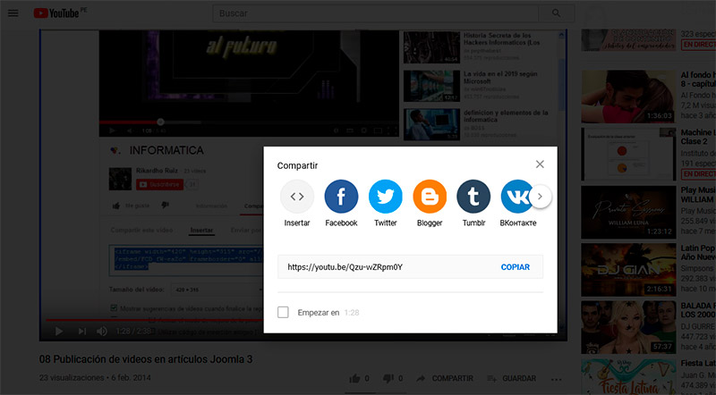
Task: Click the highlighted iframe embed code
Action: [187, 258]
